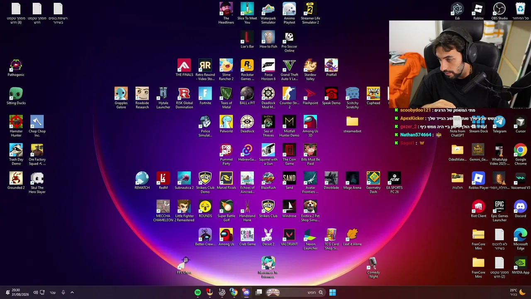Select the Chop Chop Inc. icon
This screenshot has width=531, height=299.
tap(37, 126)
